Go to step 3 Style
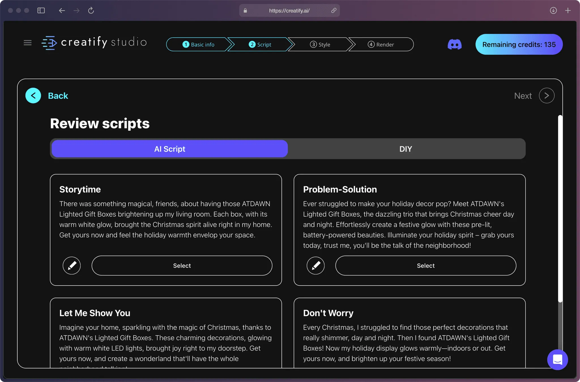 320,44
